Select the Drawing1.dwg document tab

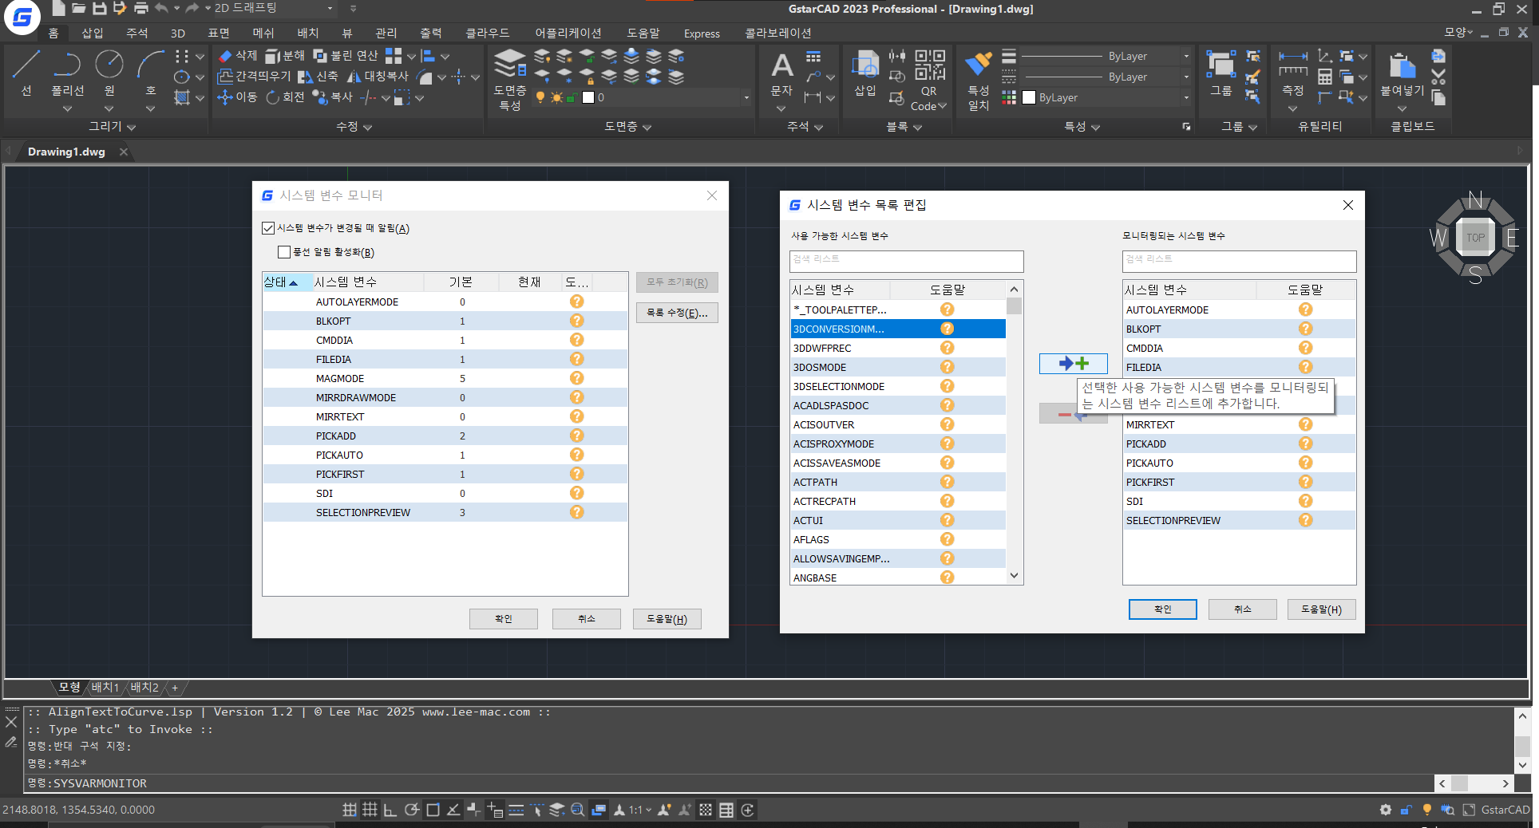click(66, 152)
